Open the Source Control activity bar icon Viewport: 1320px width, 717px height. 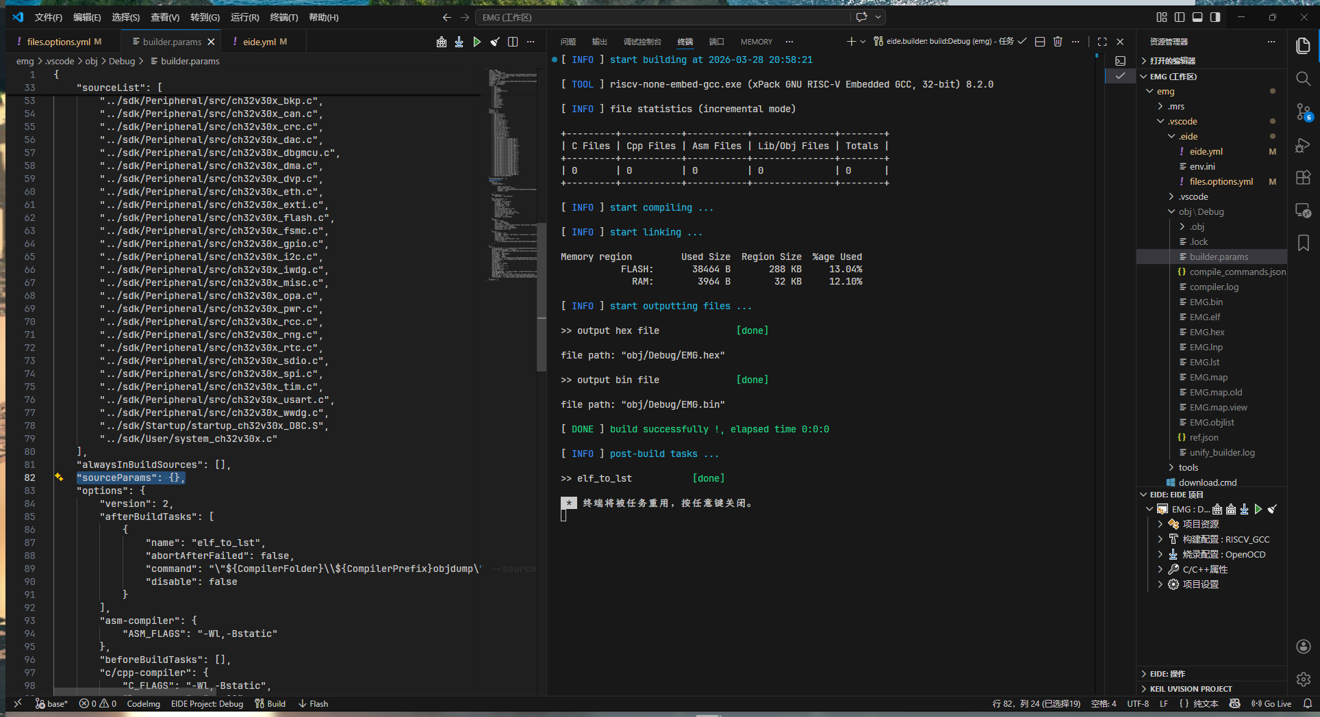click(x=1303, y=112)
